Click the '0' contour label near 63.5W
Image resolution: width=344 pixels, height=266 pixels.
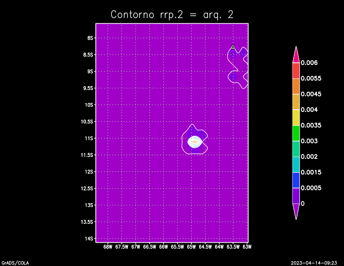pyautogui.click(x=233, y=47)
